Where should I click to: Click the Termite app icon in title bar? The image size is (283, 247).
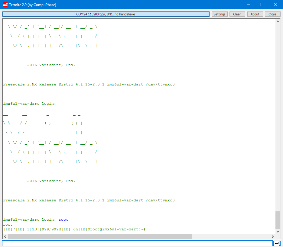point(5,5)
